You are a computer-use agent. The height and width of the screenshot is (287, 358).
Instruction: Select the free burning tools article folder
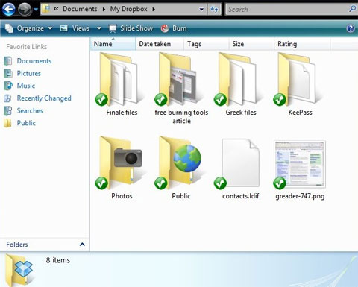coord(178,79)
